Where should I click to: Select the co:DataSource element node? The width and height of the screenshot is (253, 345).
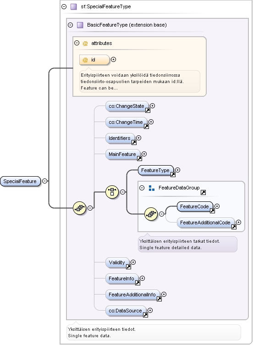pyautogui.click(x=126, y=311)
